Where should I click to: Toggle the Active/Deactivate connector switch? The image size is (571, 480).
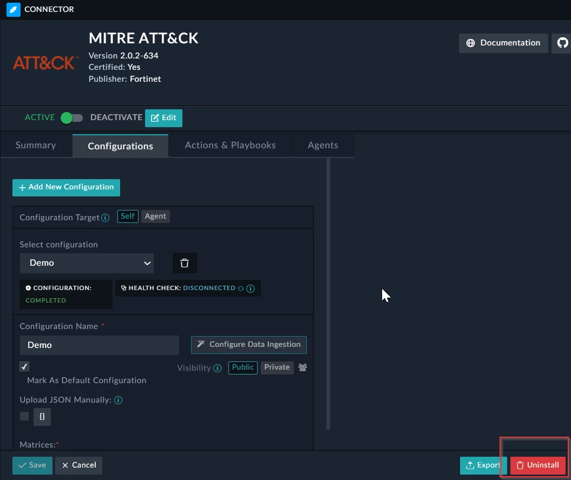click(72, 118)
